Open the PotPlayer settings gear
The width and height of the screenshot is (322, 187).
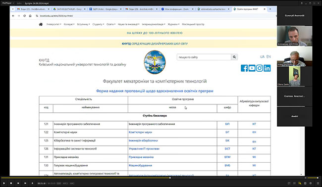point(311,183)
